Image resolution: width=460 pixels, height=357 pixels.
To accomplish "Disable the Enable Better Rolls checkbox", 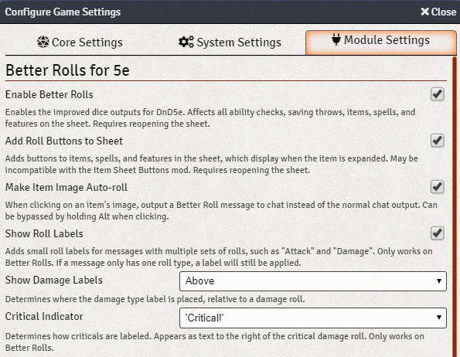I will coord(437,94).
